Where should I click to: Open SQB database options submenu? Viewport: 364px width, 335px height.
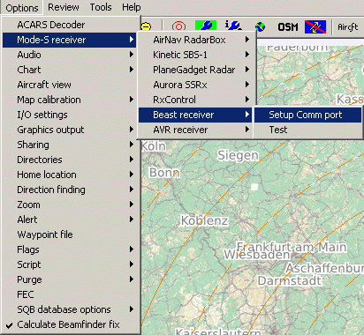coord(70,309)
